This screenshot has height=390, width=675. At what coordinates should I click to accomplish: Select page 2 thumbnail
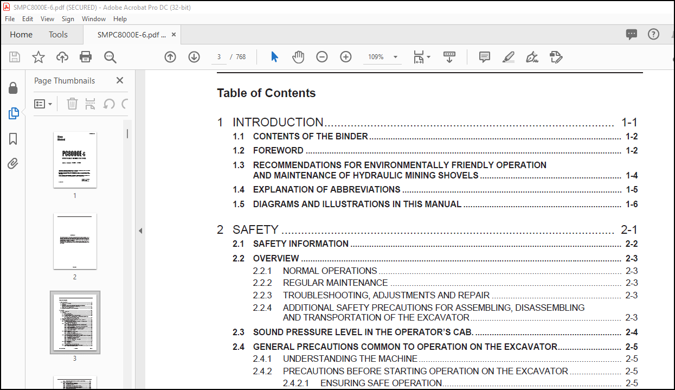click(75, 241)
